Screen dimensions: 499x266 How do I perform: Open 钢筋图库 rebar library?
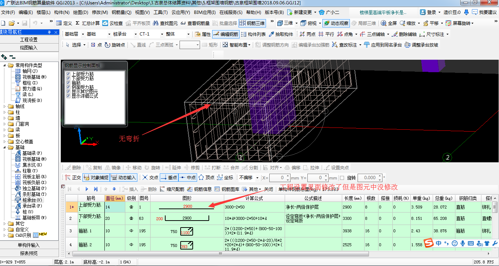tap(227, 189)
